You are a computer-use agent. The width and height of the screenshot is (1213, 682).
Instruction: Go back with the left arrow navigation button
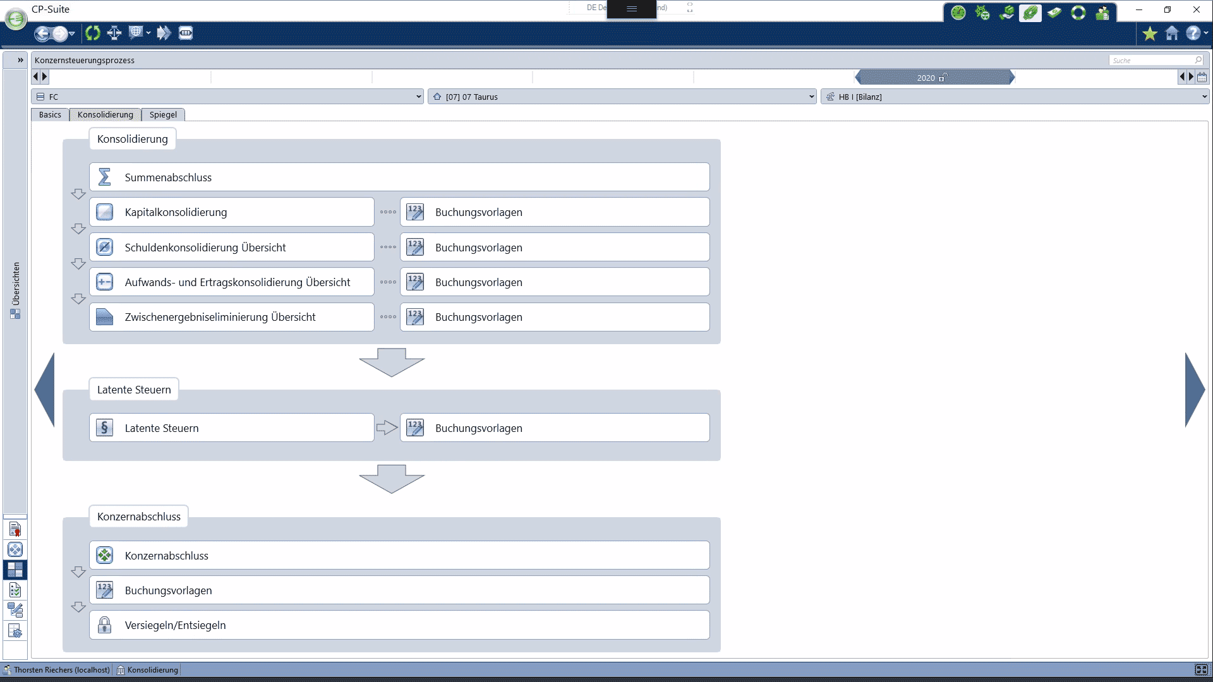pos(42,33)
